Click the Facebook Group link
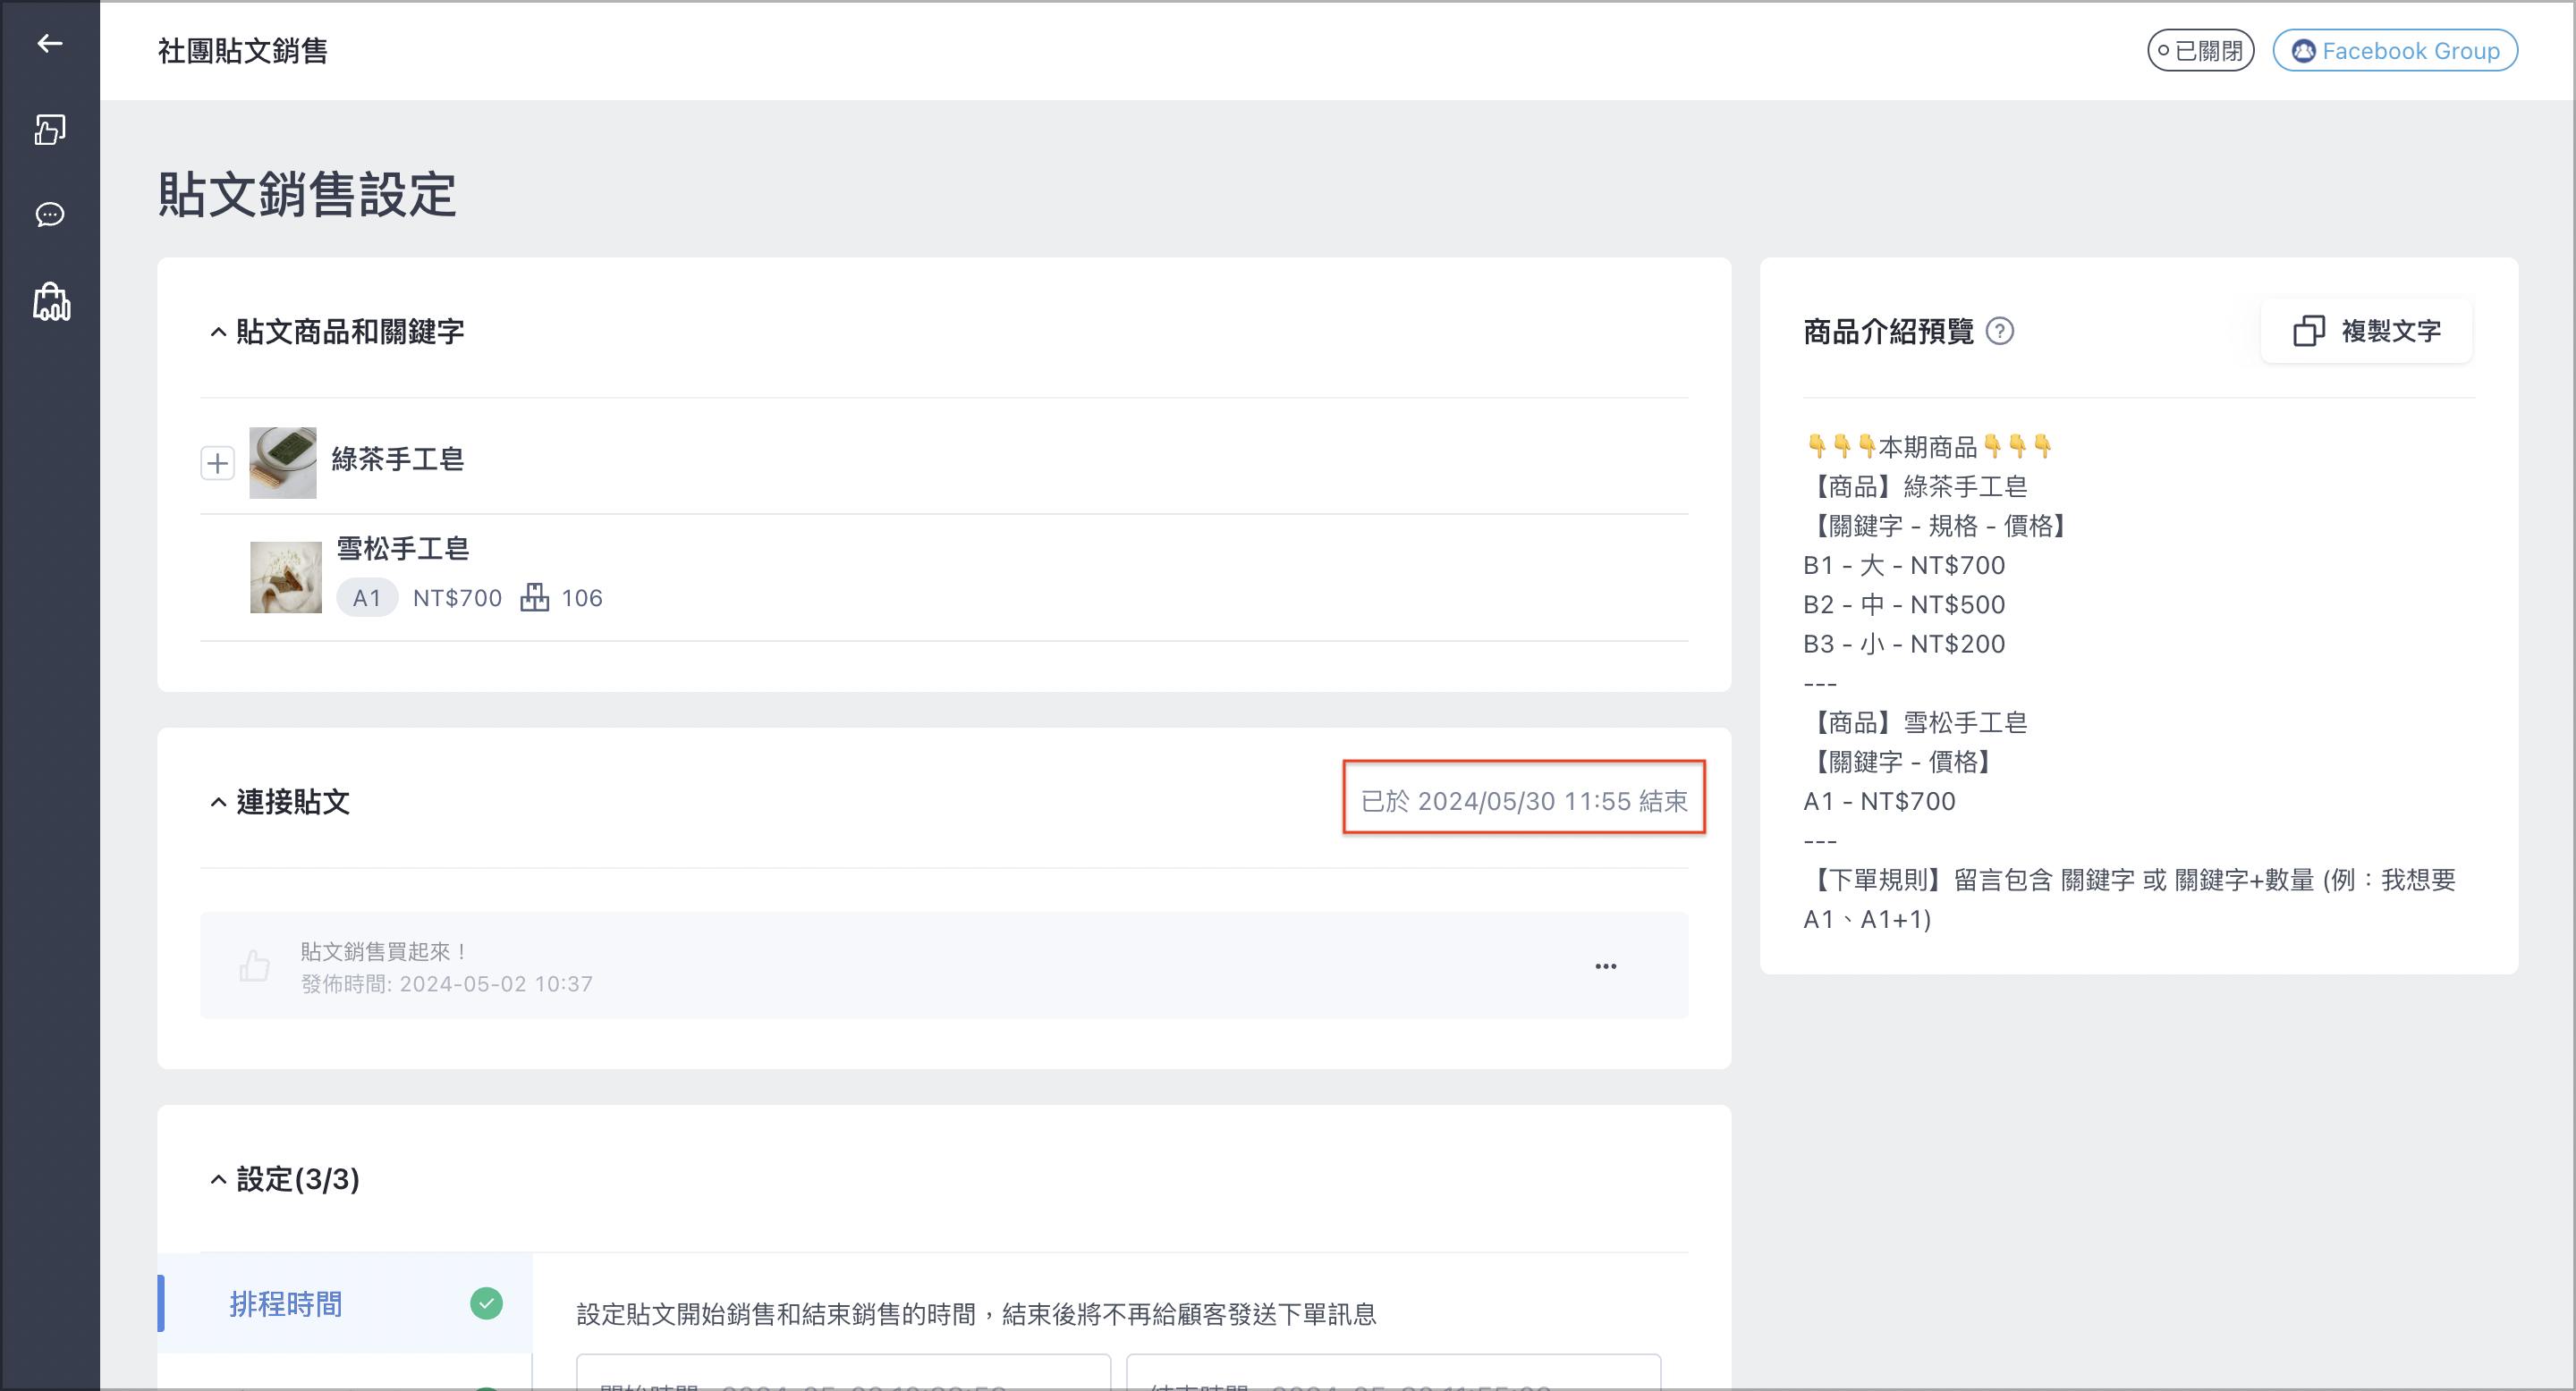Image resolution: width=2576 pixels, height=1391 pixels. [2394, 51]
